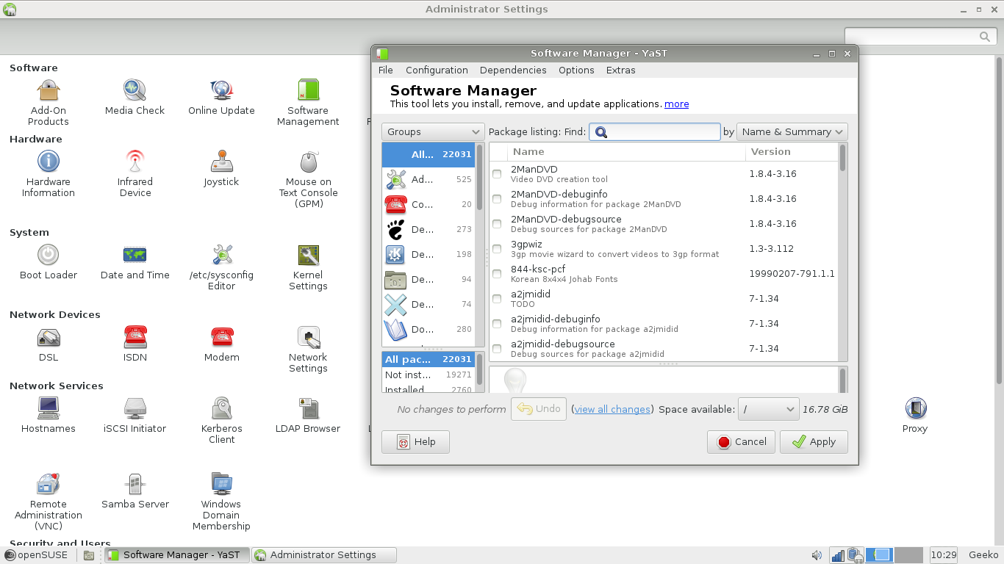Viewport: 1004px width, 564px height.
Task: Open the Extras menu
Action: coord(620,70)
